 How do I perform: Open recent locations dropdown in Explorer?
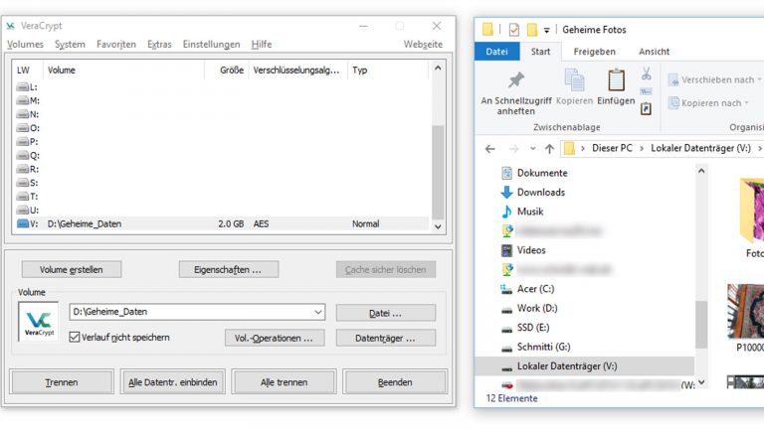coord(532,149)
